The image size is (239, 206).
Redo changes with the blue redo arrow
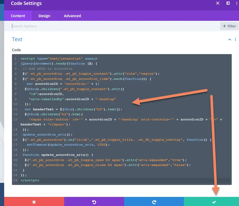[154, 202]
